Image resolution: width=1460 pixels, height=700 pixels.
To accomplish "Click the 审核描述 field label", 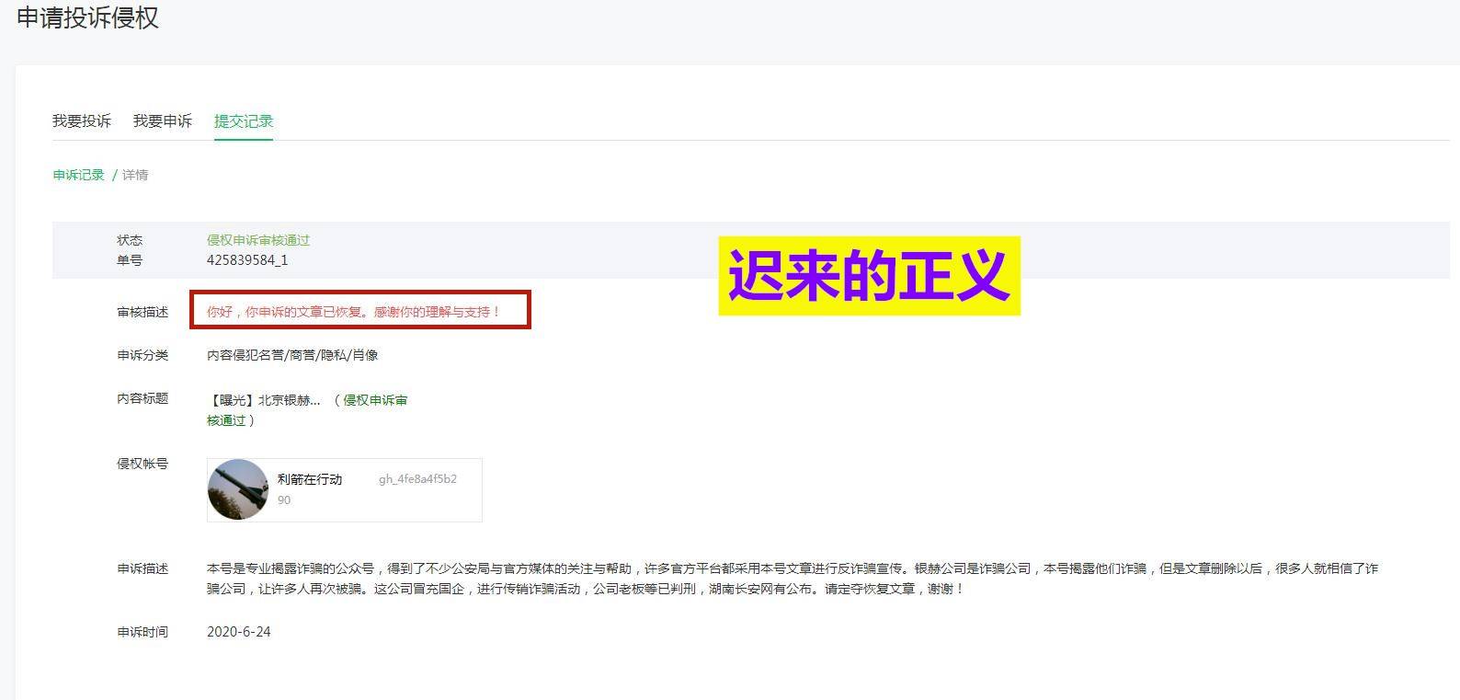I will 143,312.
